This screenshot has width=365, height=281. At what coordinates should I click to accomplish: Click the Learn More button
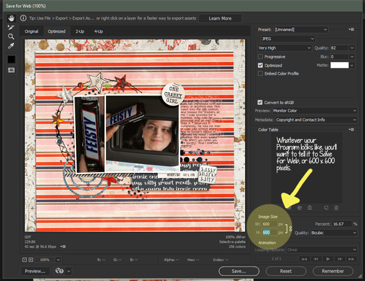click(220, 18)
